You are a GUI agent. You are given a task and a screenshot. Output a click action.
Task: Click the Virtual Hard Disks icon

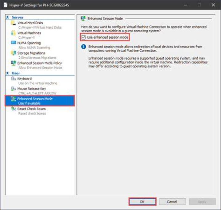pyautogui.click(x=13, y=23)
